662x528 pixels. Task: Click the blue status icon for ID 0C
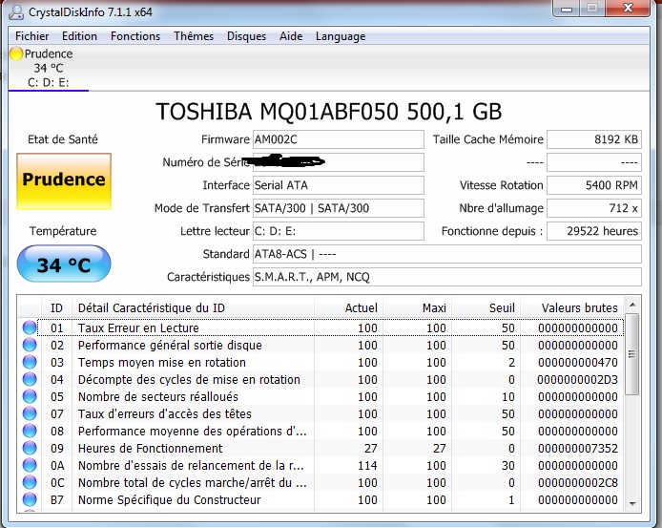[30, 482]
